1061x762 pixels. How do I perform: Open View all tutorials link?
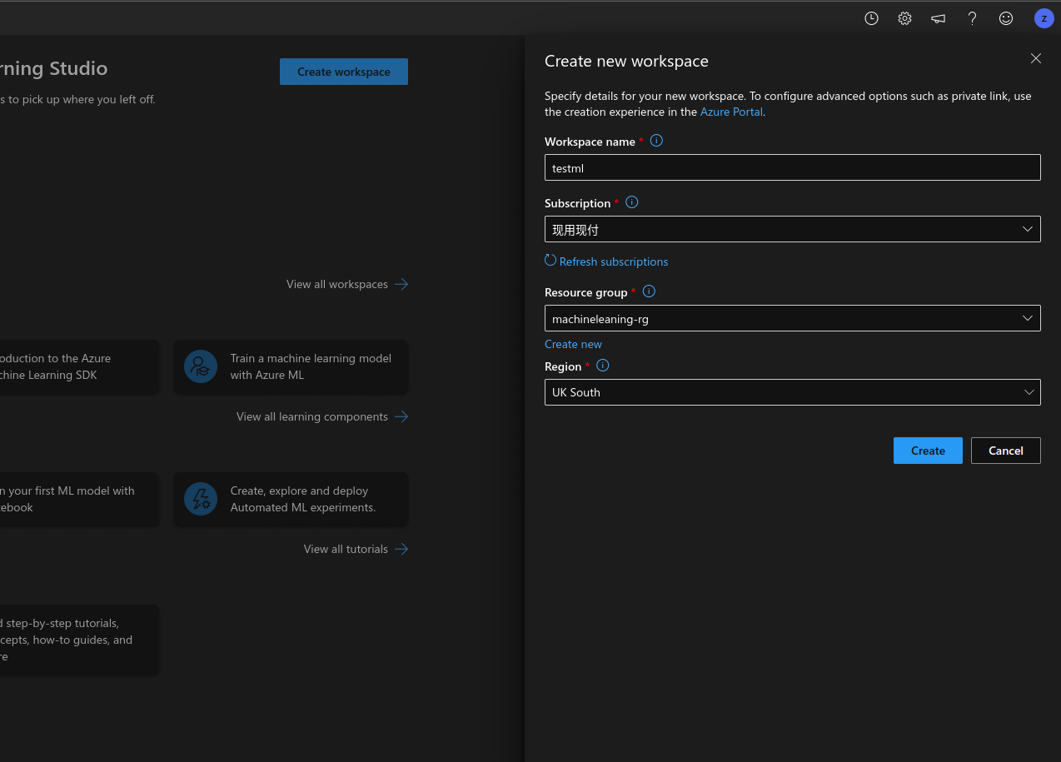[346, 549]
